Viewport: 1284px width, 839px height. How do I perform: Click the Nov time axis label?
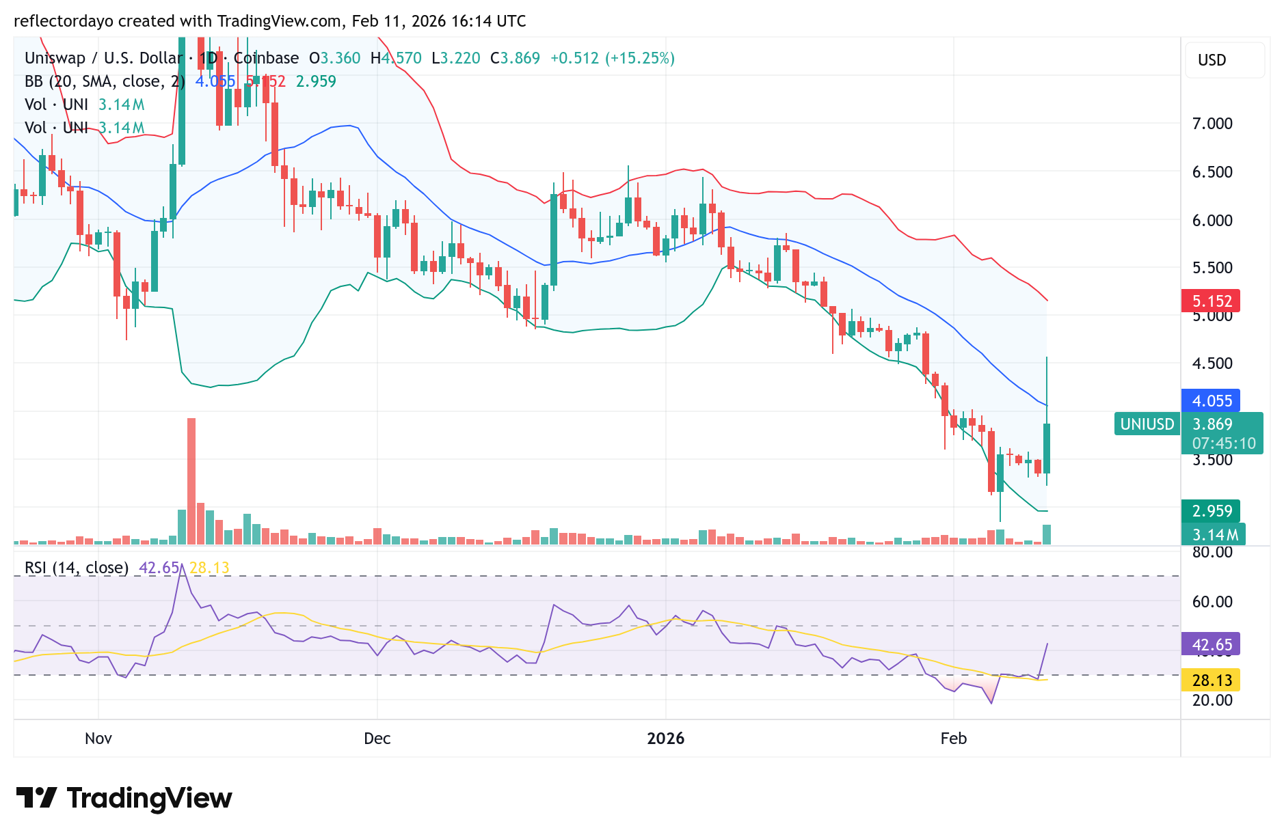98,739
